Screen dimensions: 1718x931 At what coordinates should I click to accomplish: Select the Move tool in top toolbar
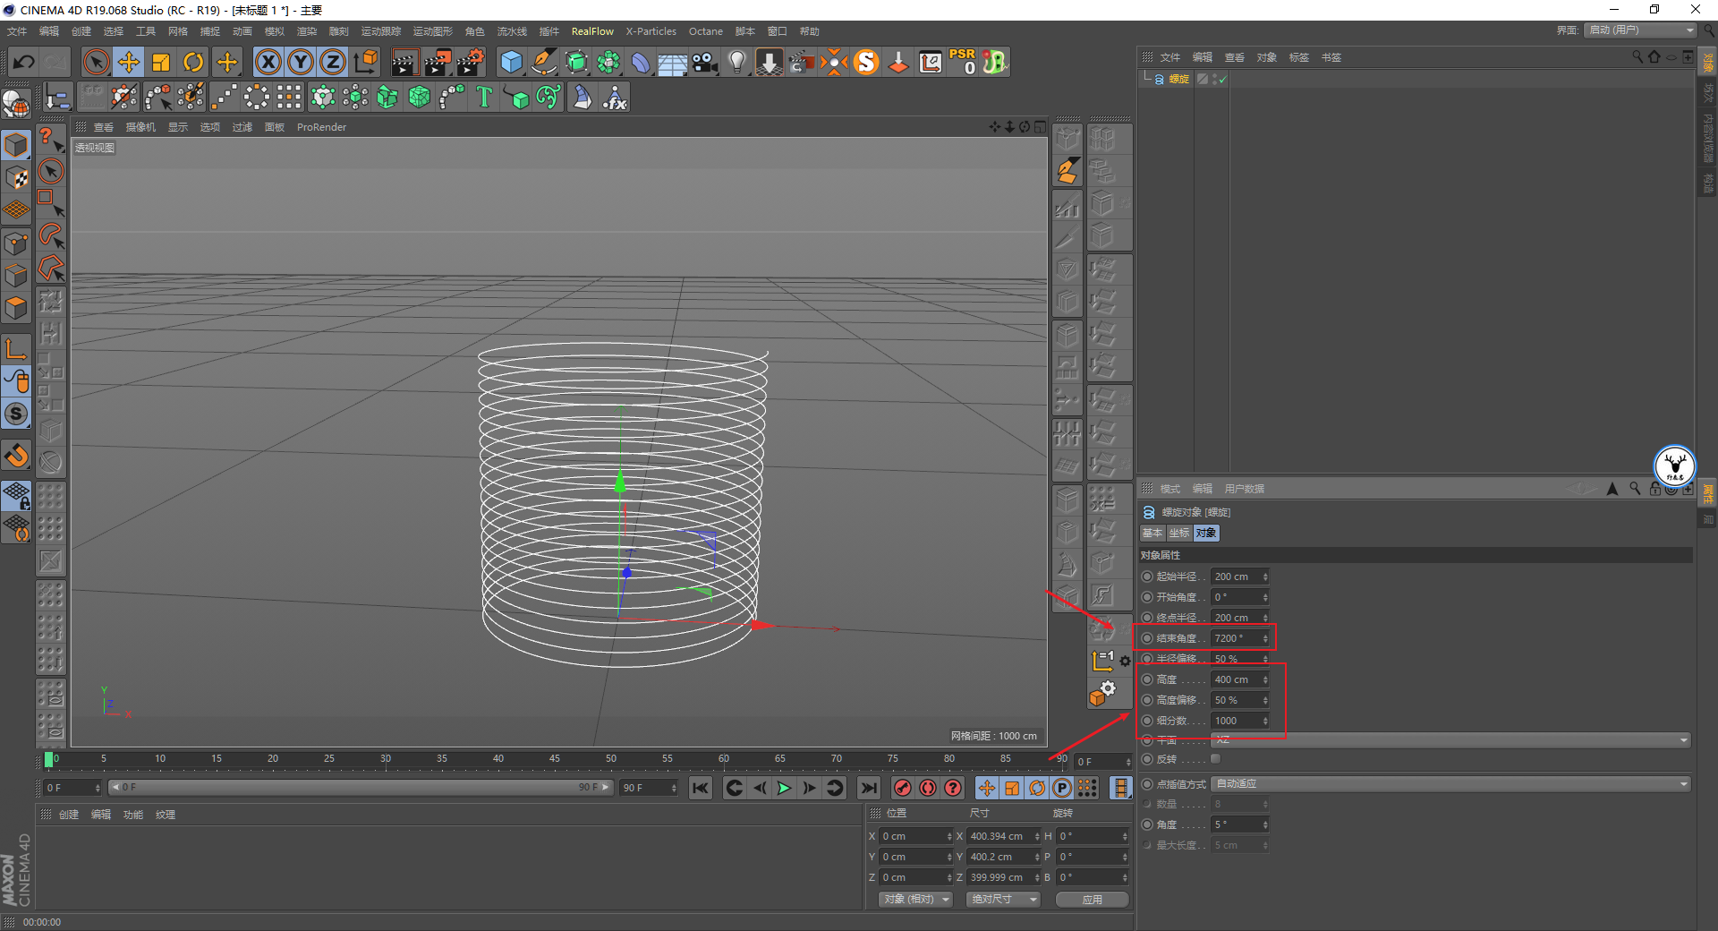(129, 62)
